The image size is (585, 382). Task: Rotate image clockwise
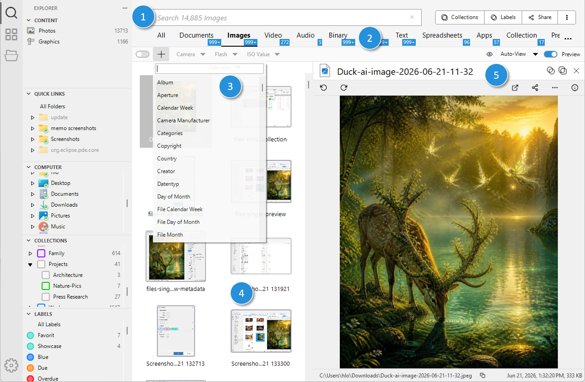pyautogui.click(x=344, y=88)
